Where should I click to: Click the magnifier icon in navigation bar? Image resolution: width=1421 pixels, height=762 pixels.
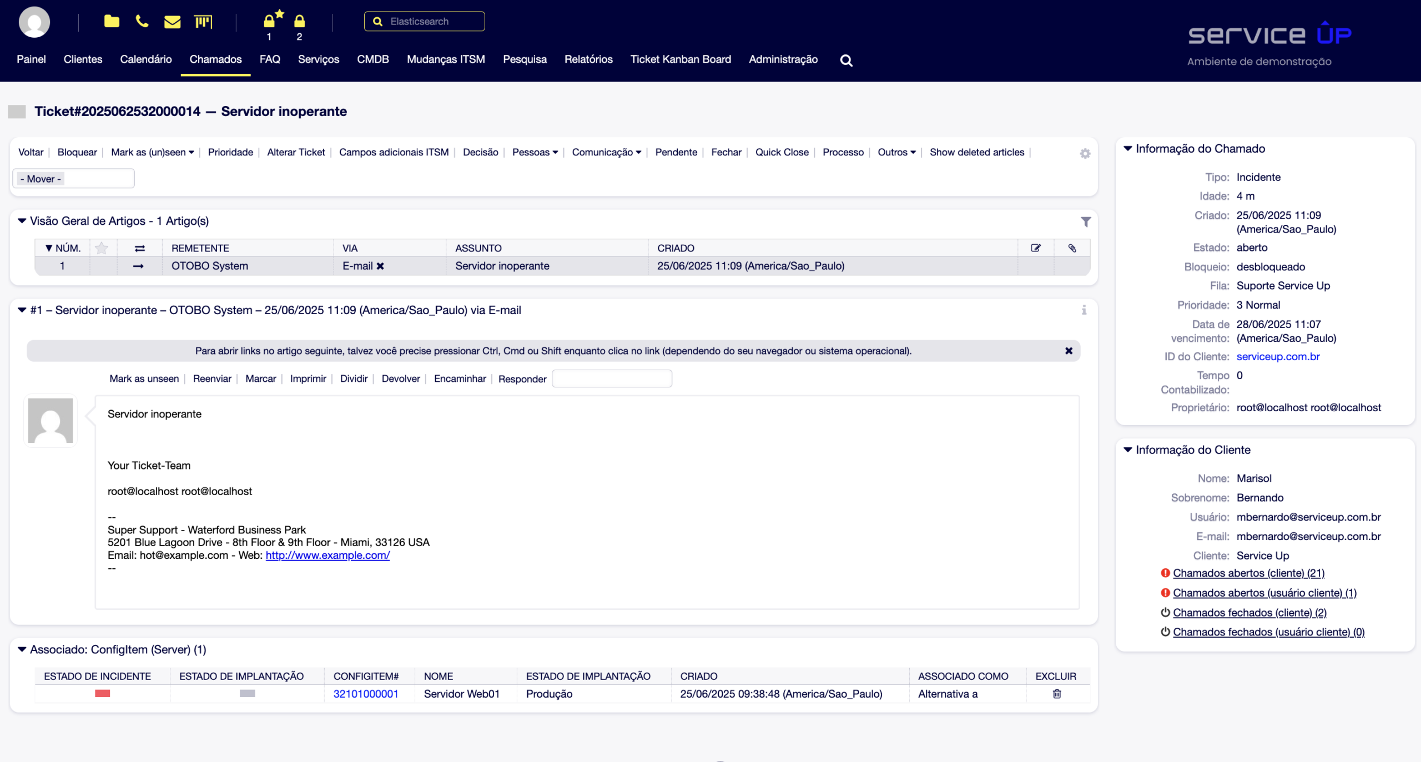(x=846, y=60)
